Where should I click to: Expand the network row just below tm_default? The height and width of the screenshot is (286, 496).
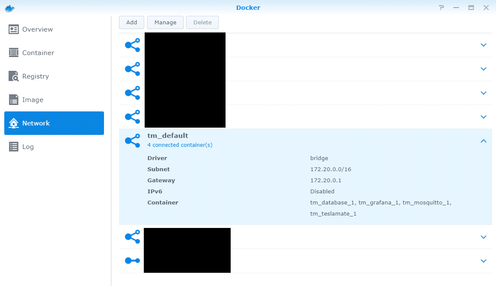coord(483,237)
